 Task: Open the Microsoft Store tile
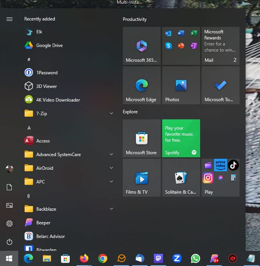(x=142, y=138)
